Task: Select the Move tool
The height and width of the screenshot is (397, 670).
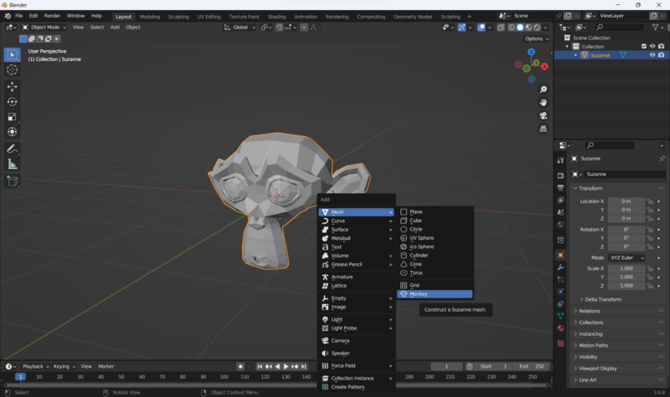Action: (x=12, y=87)
